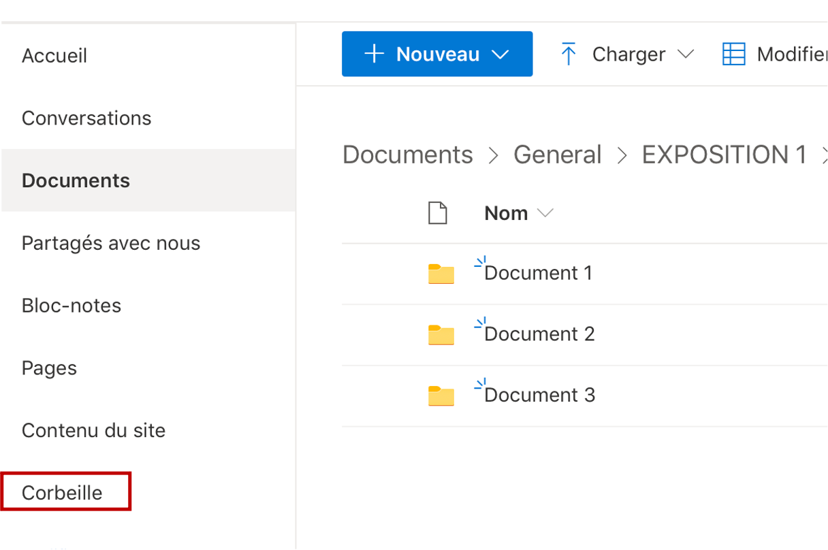828x550 pixels.
Task: Select Conversations in the left navigation
Action: point(86,118)
